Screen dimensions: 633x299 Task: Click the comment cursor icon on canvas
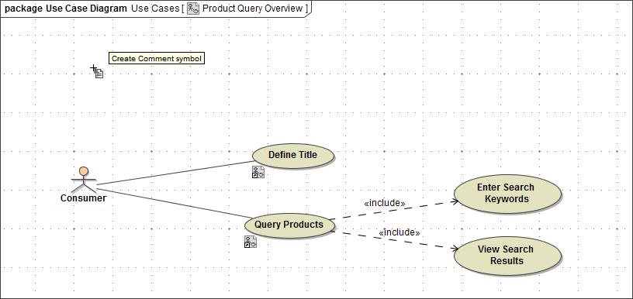click(97, 71)
